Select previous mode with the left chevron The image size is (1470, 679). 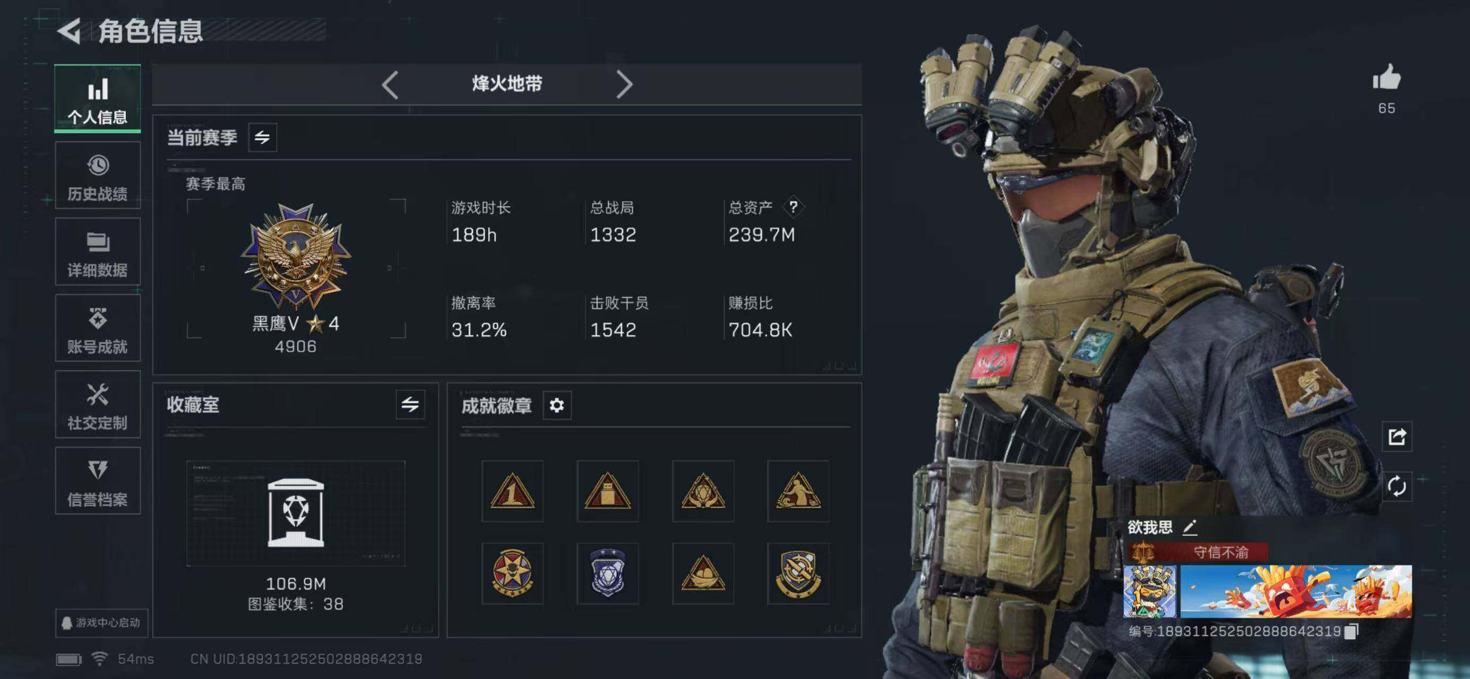390,85
